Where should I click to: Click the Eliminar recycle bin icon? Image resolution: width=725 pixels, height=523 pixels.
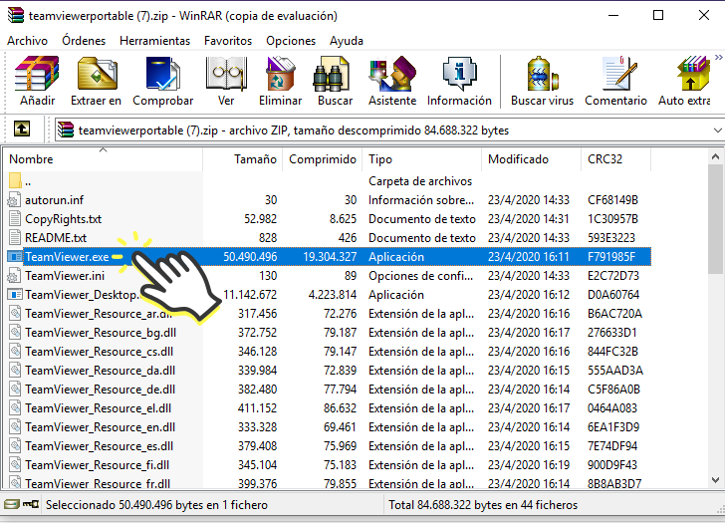[280, 74]
